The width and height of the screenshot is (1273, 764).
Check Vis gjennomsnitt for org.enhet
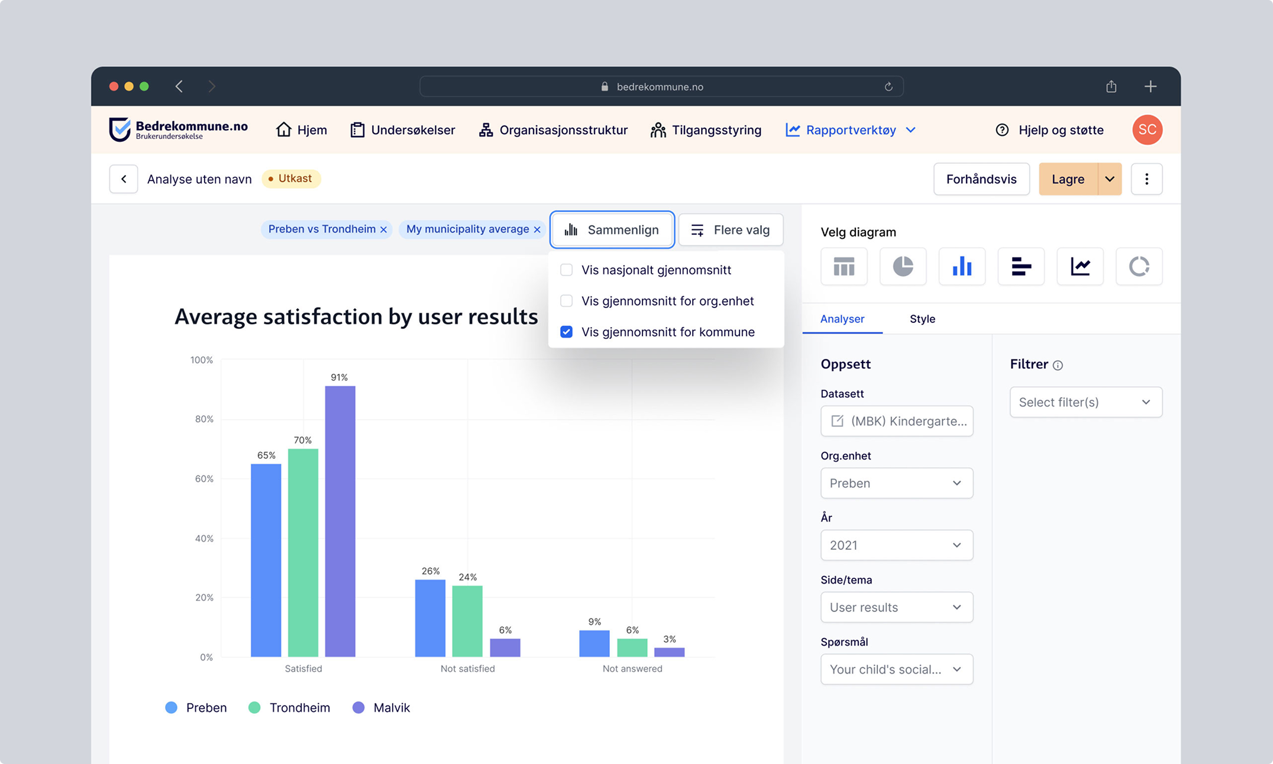pos(566,301)
